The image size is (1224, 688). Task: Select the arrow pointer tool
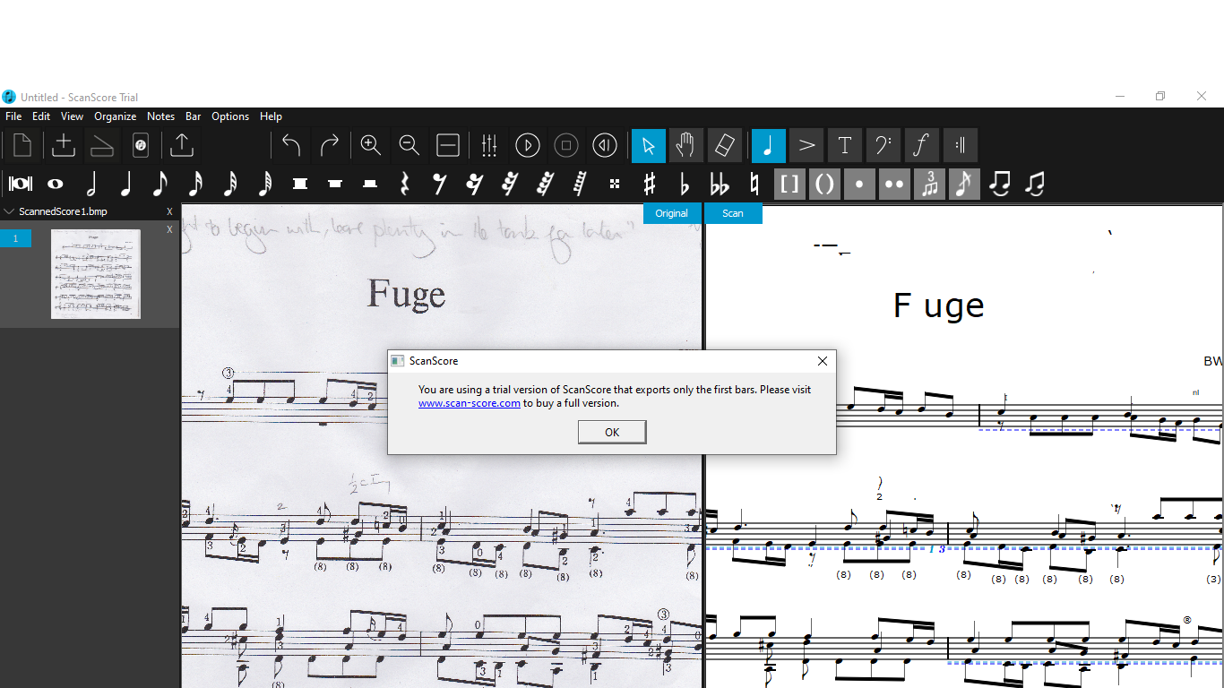coord(649,145)
